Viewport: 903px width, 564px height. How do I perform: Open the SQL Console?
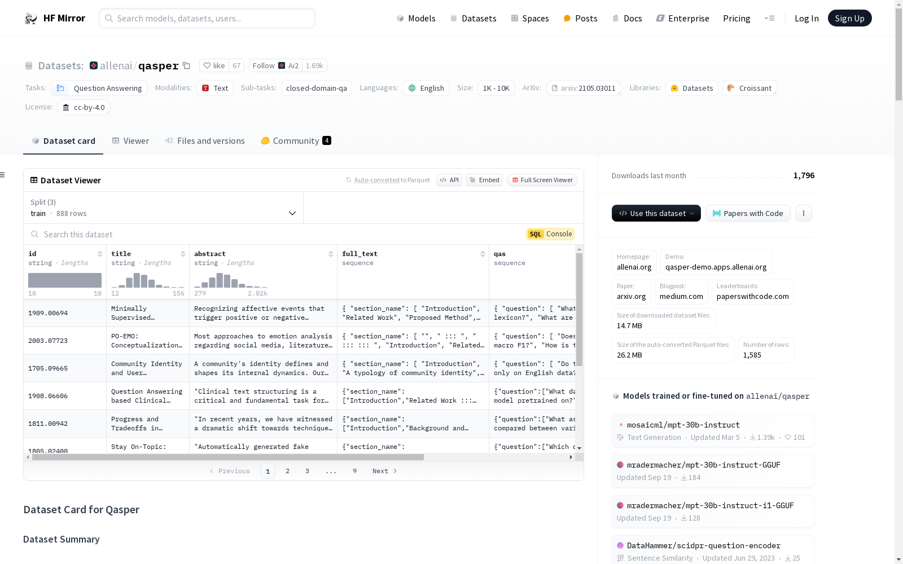coord(550,234)
